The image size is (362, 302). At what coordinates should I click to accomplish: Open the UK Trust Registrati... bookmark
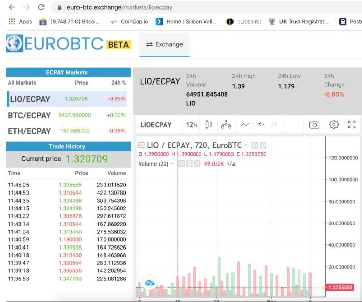point(299,22)
